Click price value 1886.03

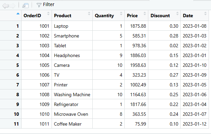[138, 55]
